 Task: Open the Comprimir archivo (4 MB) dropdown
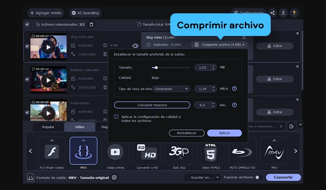pyautogui.click(x=220, y=44)
